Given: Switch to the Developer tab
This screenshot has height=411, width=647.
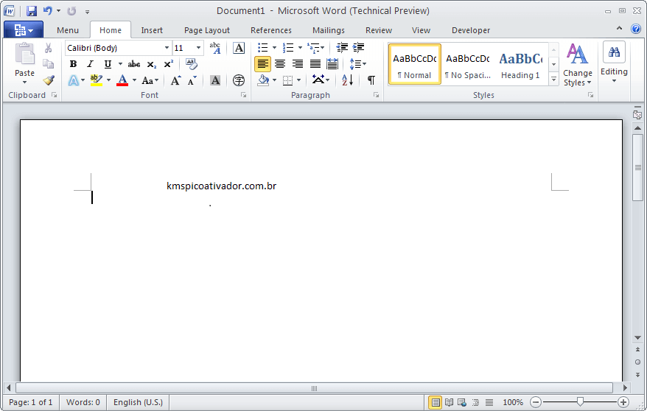Looking at the screenshot, I should tap(471, 30).
